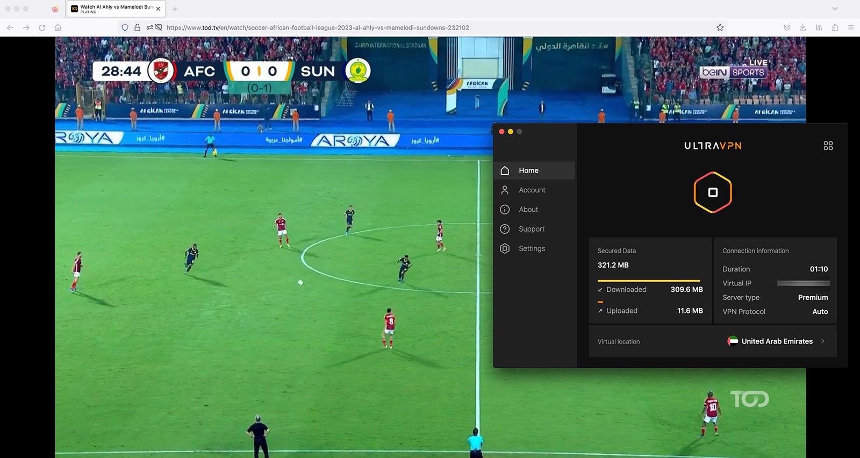Click the Secured Data 321.2 MB total

(x=613, y=265)
